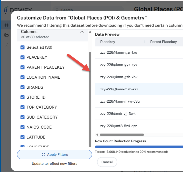Uncheck the LOCATION_NAME column

click(22, 77)
